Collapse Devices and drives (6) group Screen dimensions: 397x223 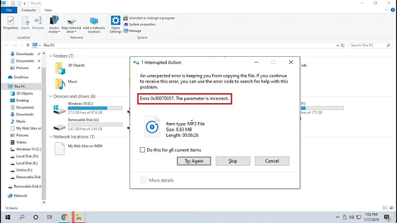click(x=51, y=96)
